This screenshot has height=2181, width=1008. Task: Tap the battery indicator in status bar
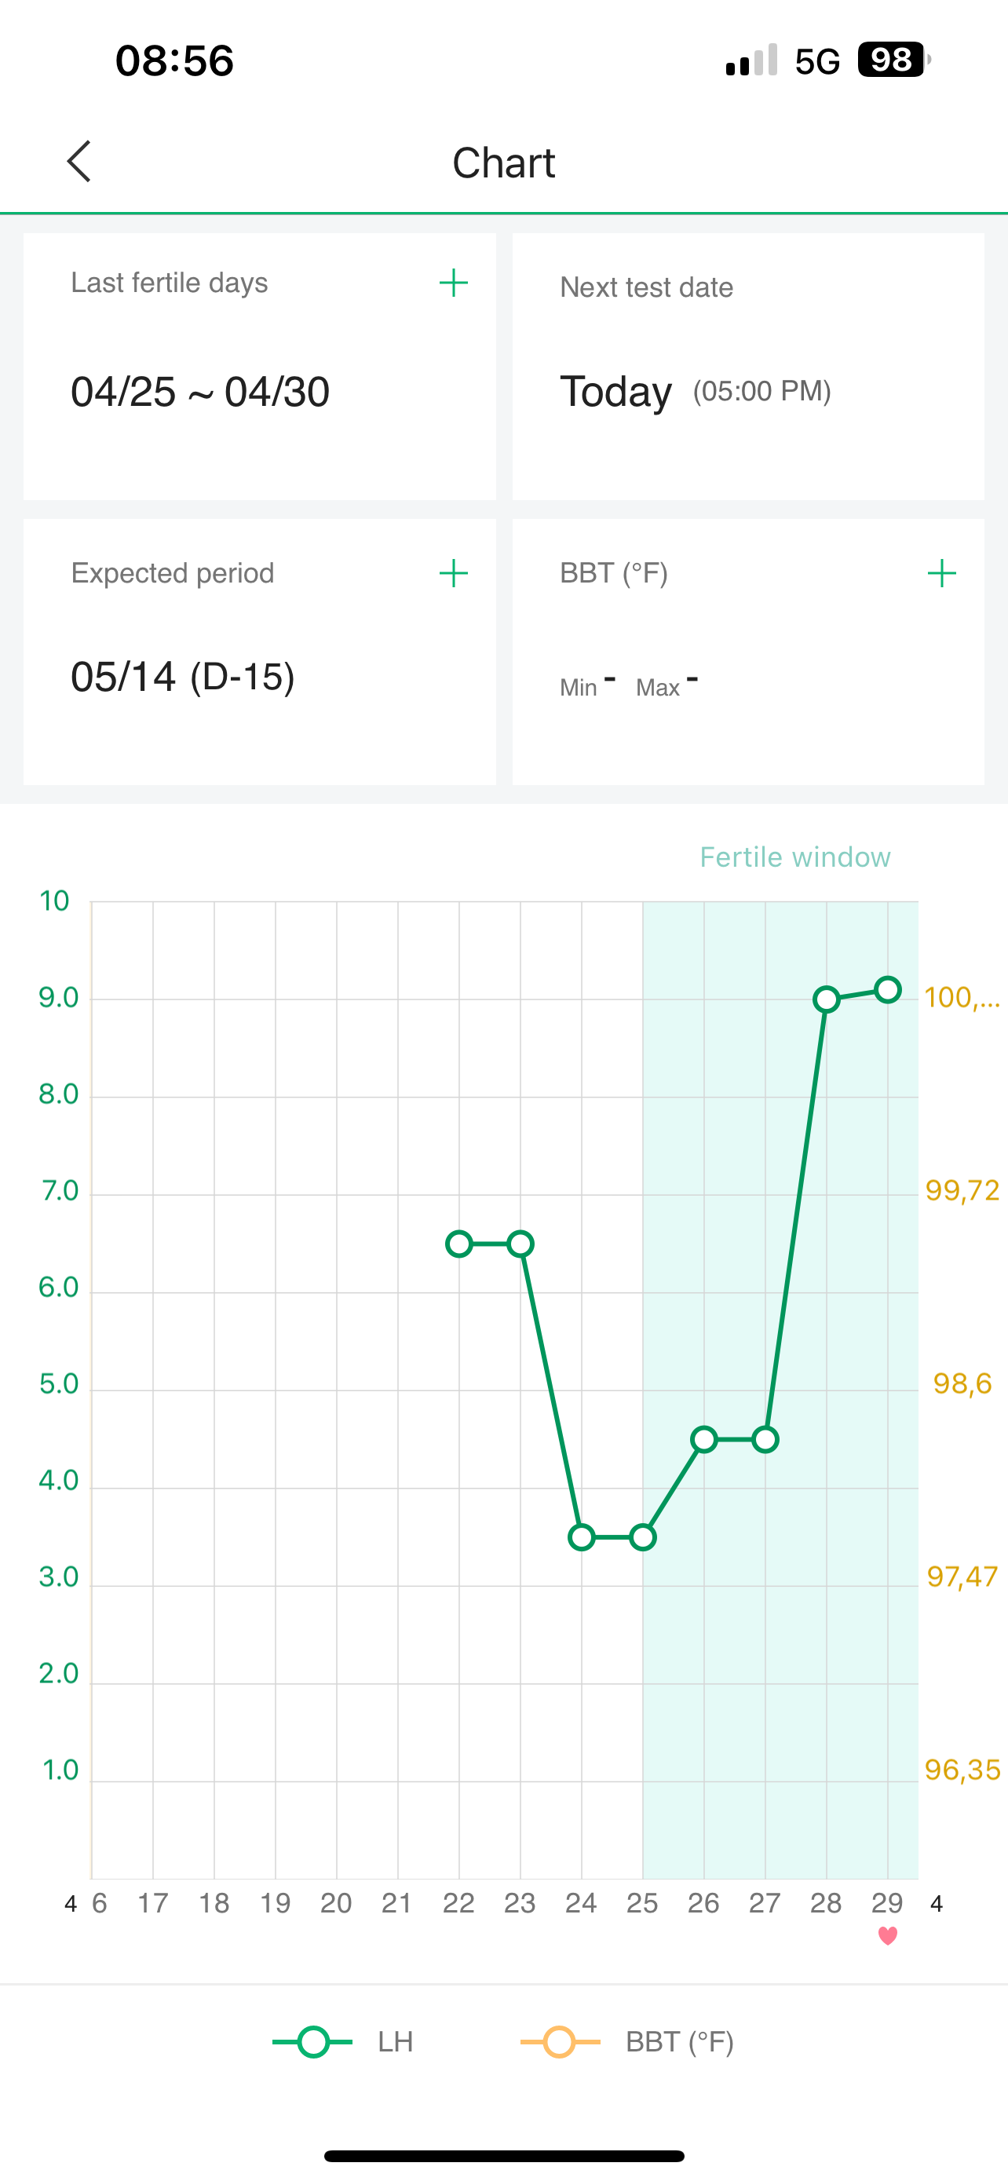892,60
